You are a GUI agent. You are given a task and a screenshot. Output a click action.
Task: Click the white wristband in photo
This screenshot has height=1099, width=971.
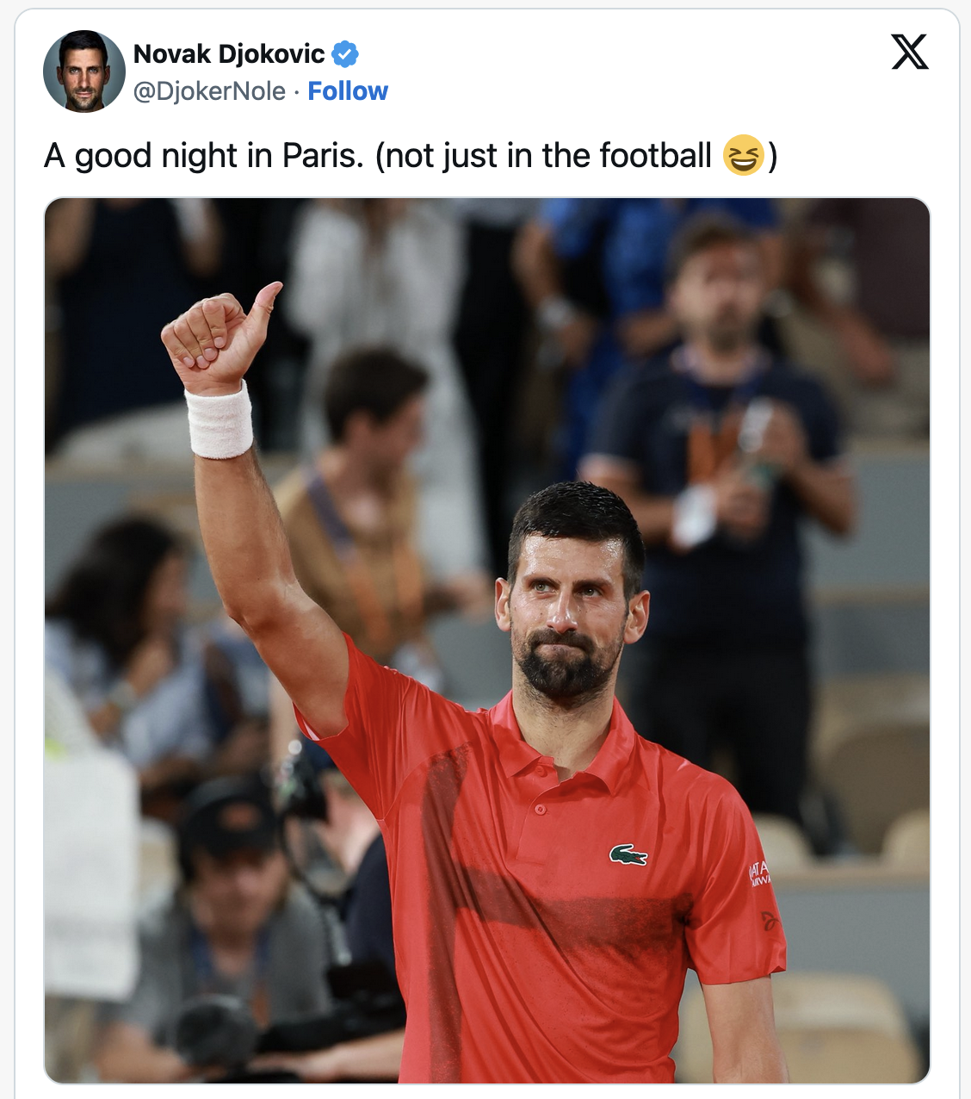click(220, 421)
